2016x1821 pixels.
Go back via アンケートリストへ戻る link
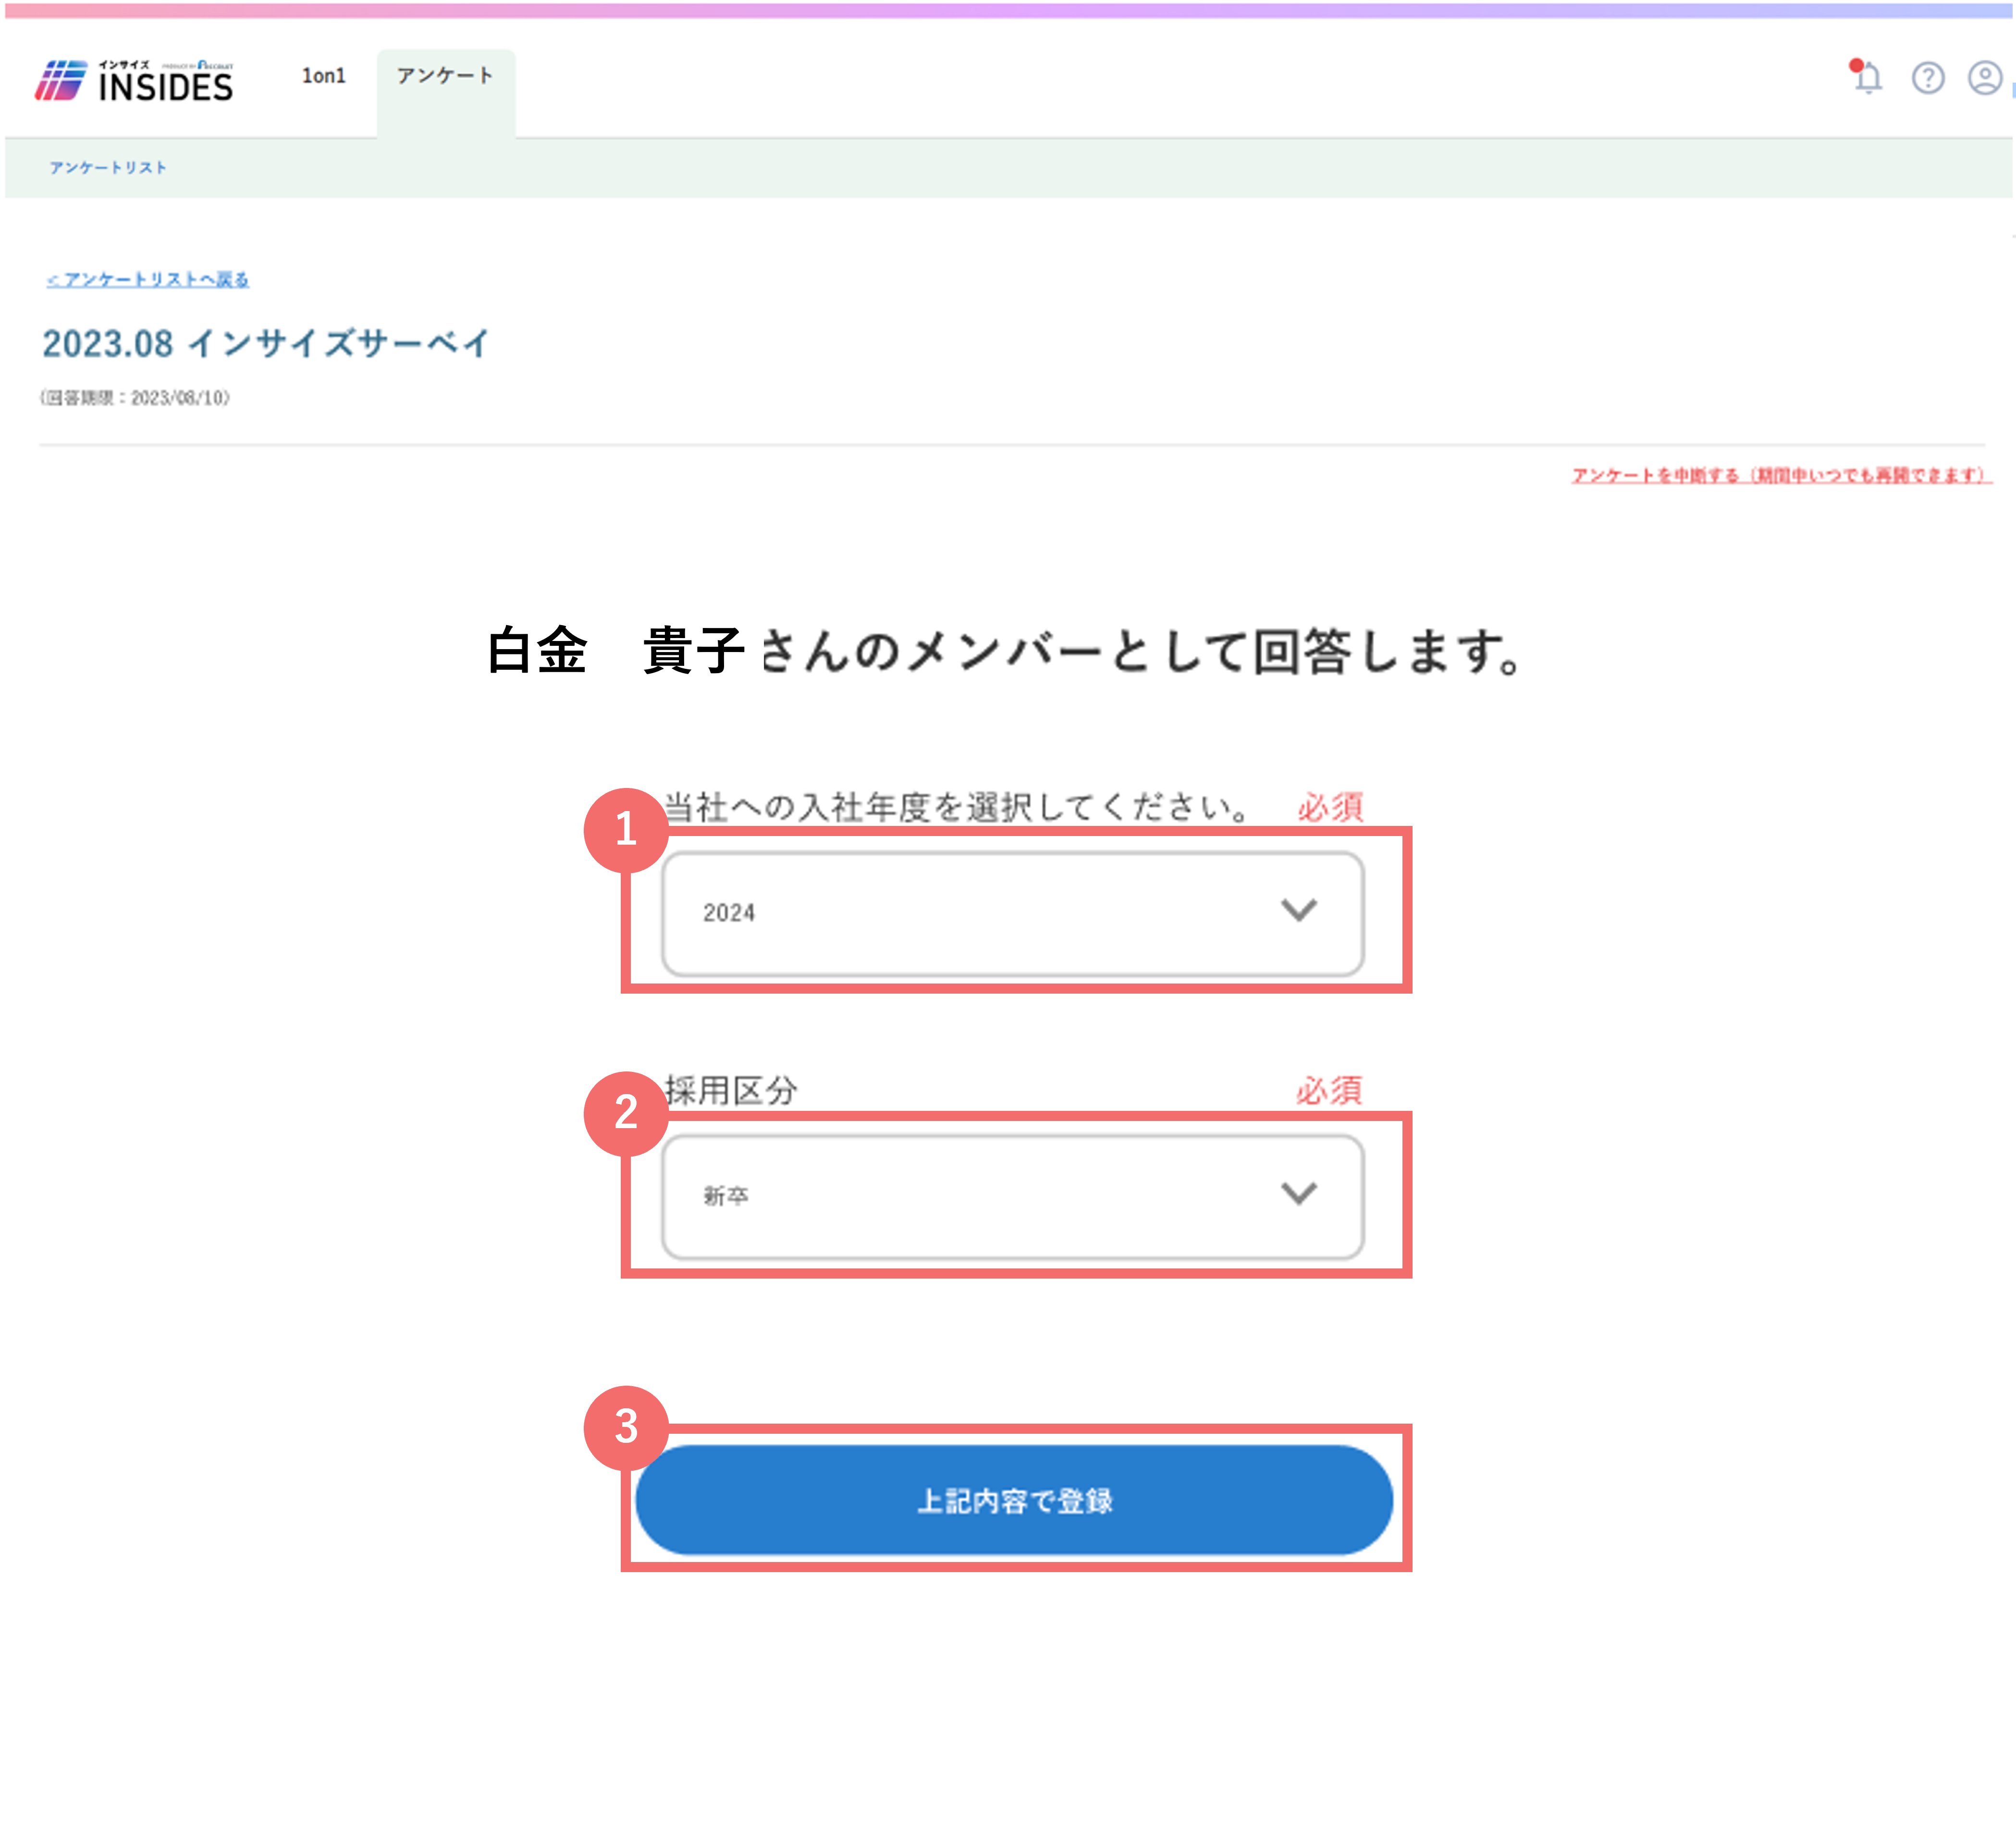[x=148, y=279]
